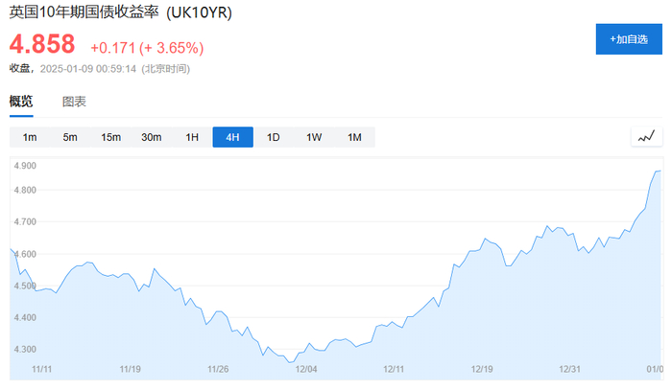
Task: Select the 1W weekly interval
Action: 314,137
